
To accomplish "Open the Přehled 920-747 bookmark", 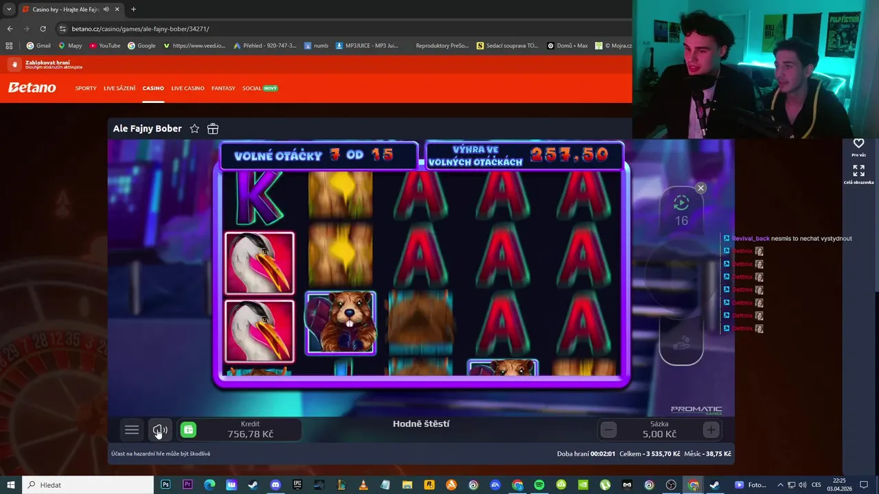I will pos(265,46).
